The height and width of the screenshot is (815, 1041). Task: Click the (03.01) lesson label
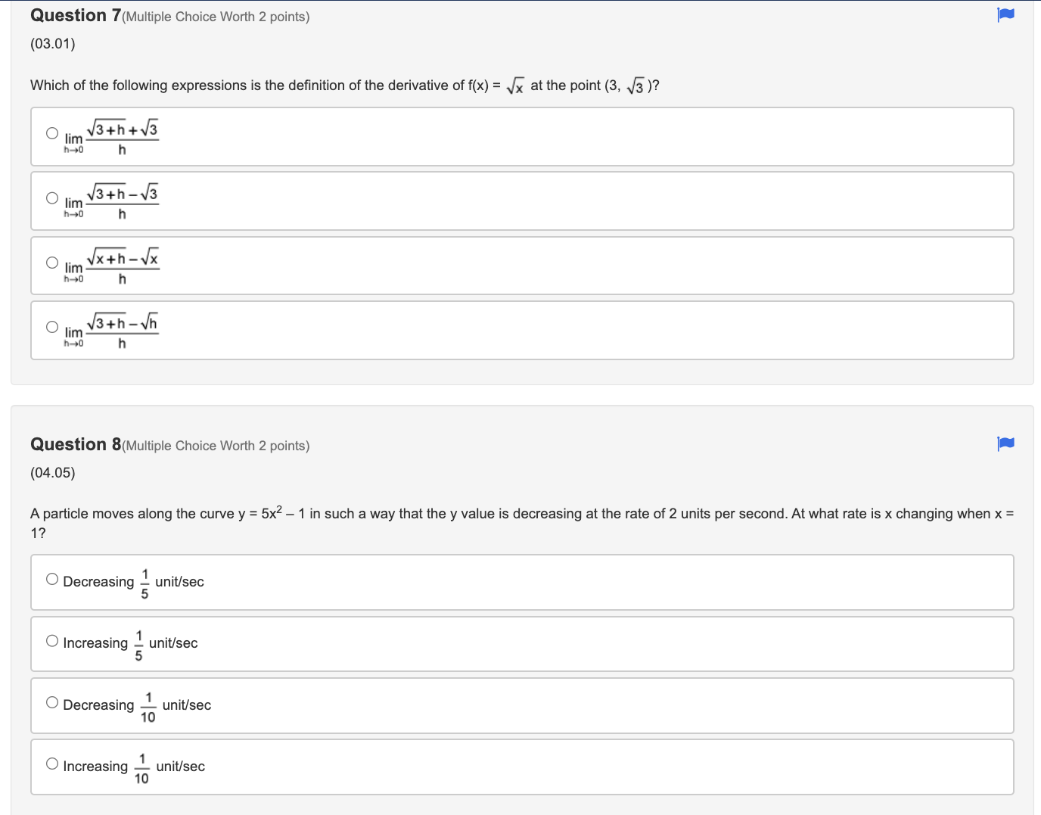pos(51,43)
